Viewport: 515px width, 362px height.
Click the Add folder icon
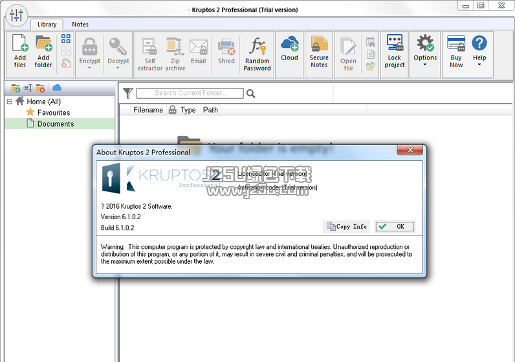tap(44, 43)
